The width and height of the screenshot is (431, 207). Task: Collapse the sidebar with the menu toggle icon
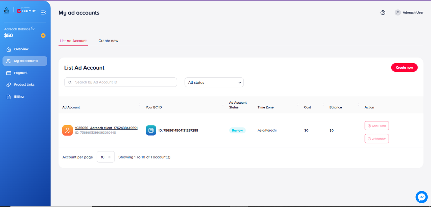click(x=43, y=12)
